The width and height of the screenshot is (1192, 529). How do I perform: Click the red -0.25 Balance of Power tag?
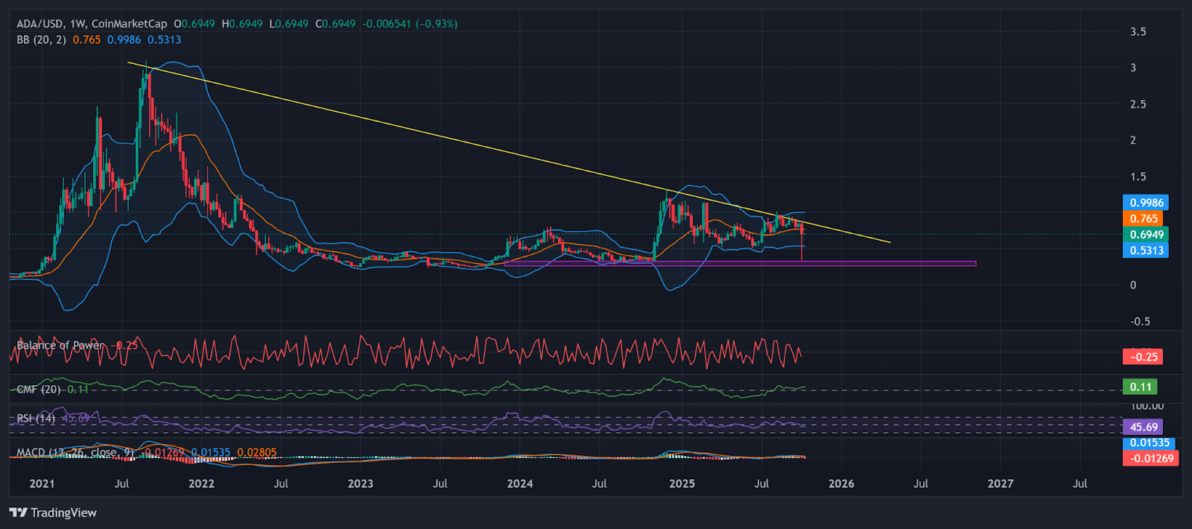pos(1144,357)
